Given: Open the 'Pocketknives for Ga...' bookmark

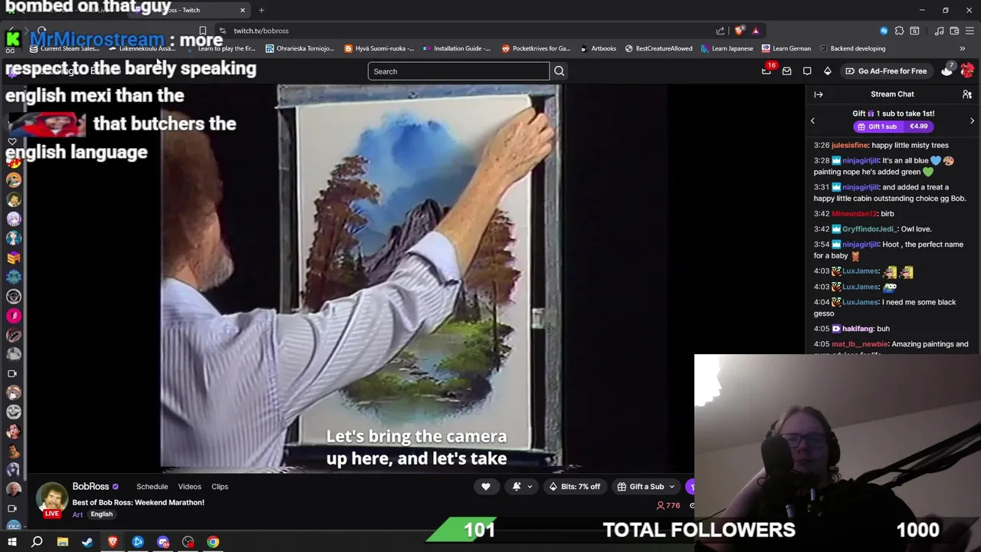Looking at the screenshot, I should [x=536, y=48].
